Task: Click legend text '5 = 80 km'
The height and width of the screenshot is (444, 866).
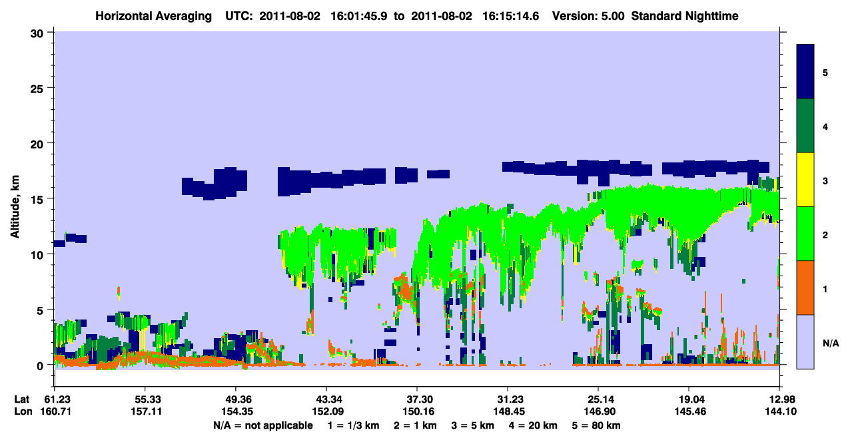Action: pos(597,425)
